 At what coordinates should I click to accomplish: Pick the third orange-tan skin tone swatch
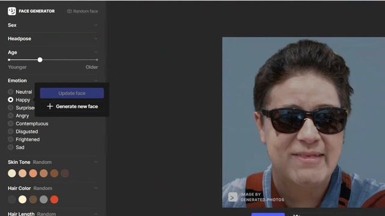(x=33, y=173)
